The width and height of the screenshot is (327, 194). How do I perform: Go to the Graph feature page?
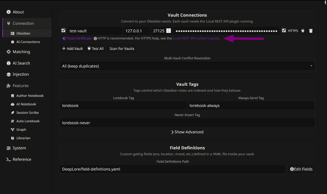pos(21,130)
